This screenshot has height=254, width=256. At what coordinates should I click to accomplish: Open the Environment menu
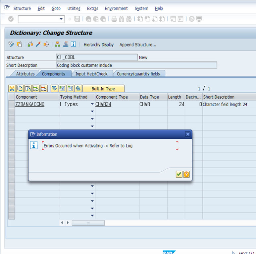click(x=116, y=8)
